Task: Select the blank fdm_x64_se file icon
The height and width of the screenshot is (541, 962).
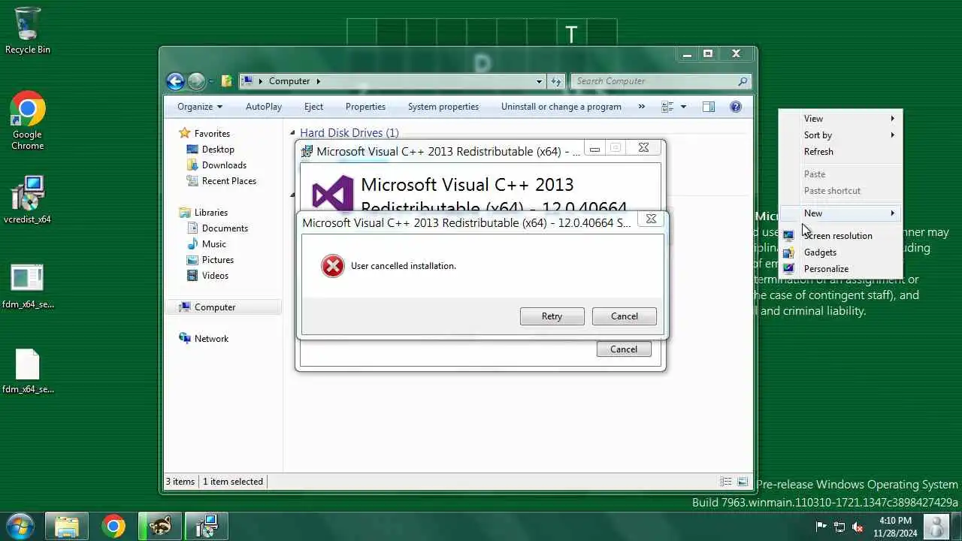Action: tap(27, 371)
